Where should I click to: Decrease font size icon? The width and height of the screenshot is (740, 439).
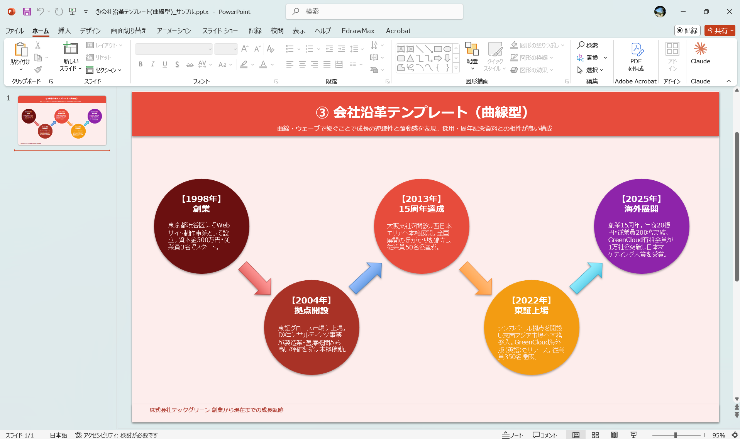tap(257, 49)
